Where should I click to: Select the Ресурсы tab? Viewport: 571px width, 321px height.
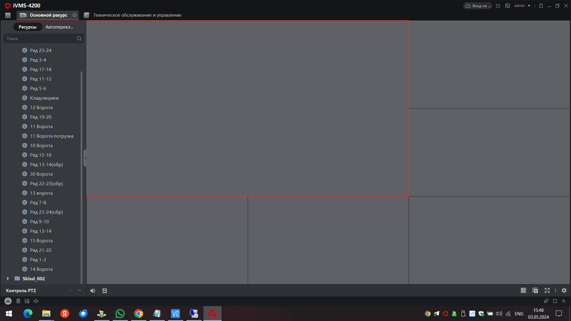(x=27, y=27)
